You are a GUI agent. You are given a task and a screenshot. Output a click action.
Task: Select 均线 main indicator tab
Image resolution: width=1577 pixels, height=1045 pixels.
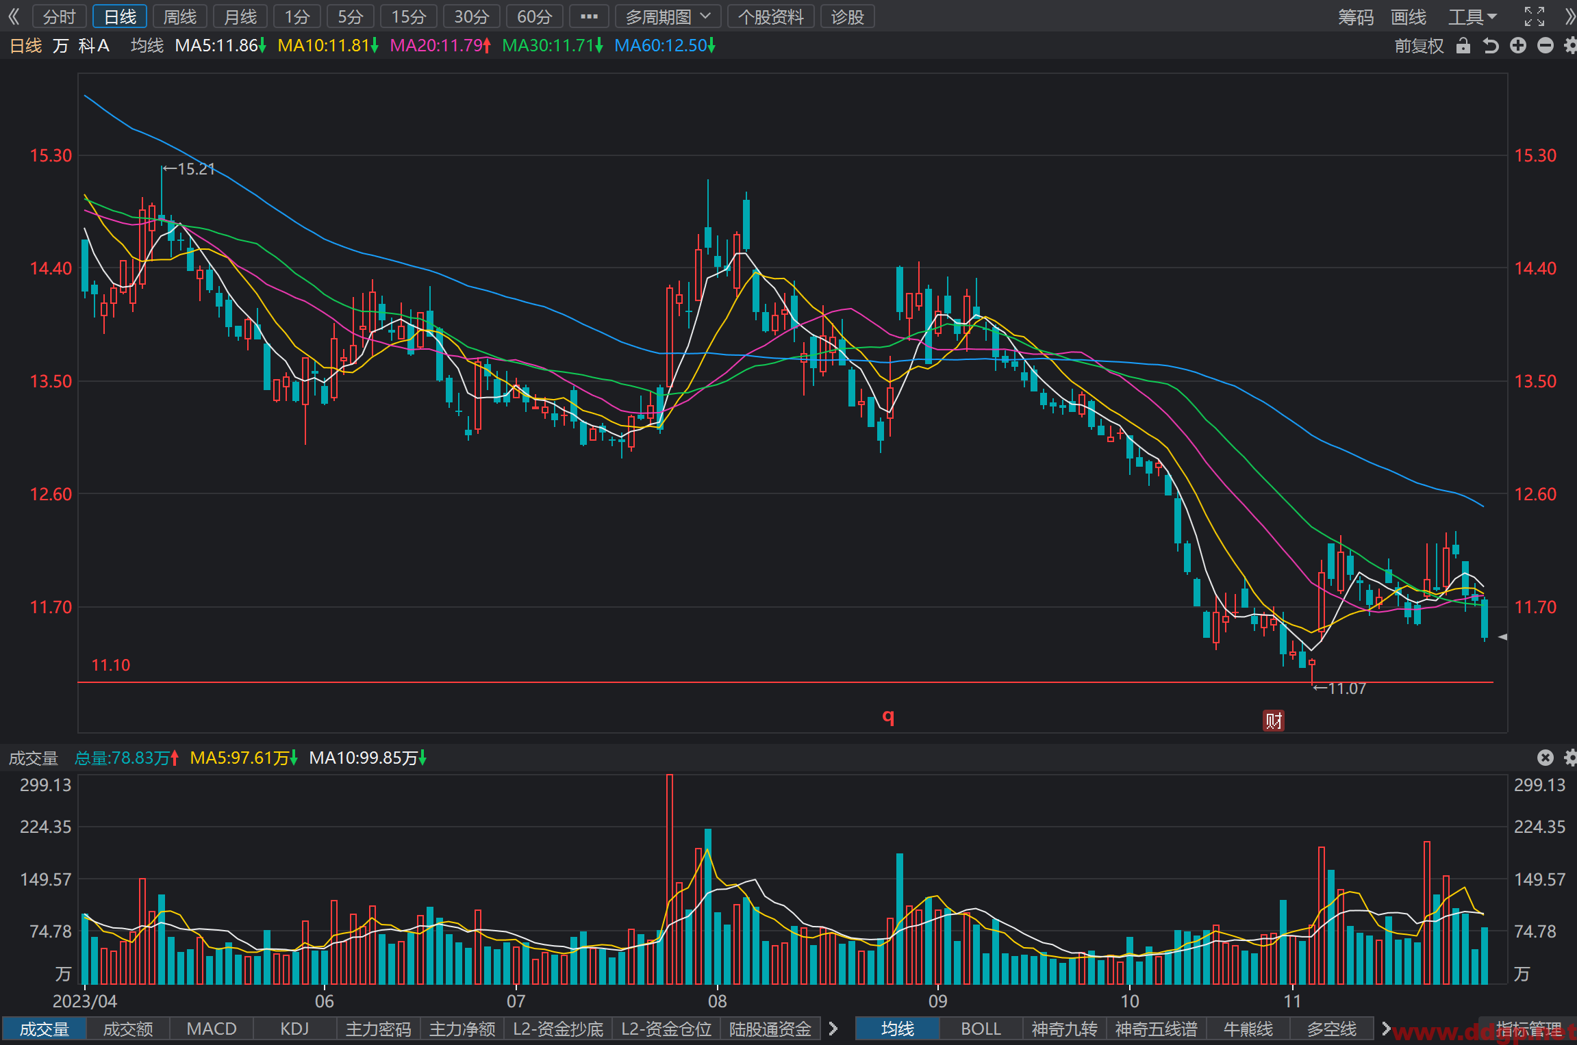coord(897,1029)
